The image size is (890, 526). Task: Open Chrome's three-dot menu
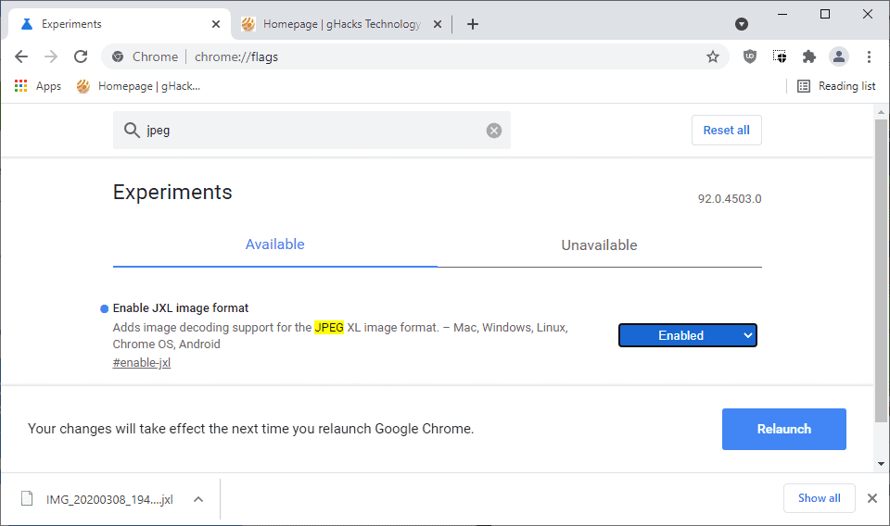click(869, 56)
